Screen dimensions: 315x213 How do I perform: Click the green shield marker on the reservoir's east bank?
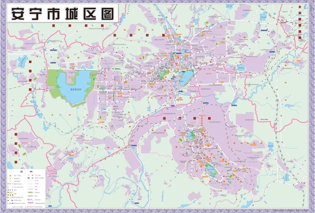pos(94,79)
